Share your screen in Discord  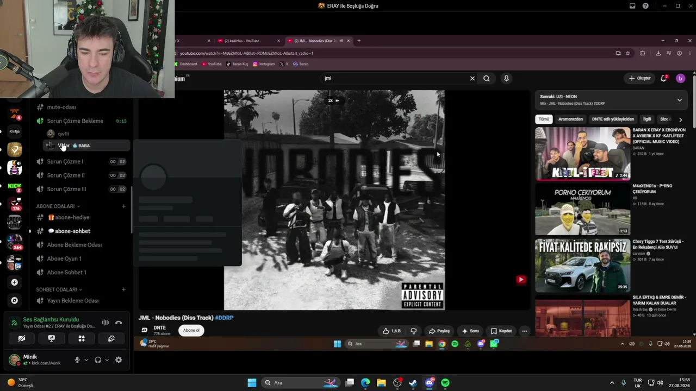coord(52,338)
